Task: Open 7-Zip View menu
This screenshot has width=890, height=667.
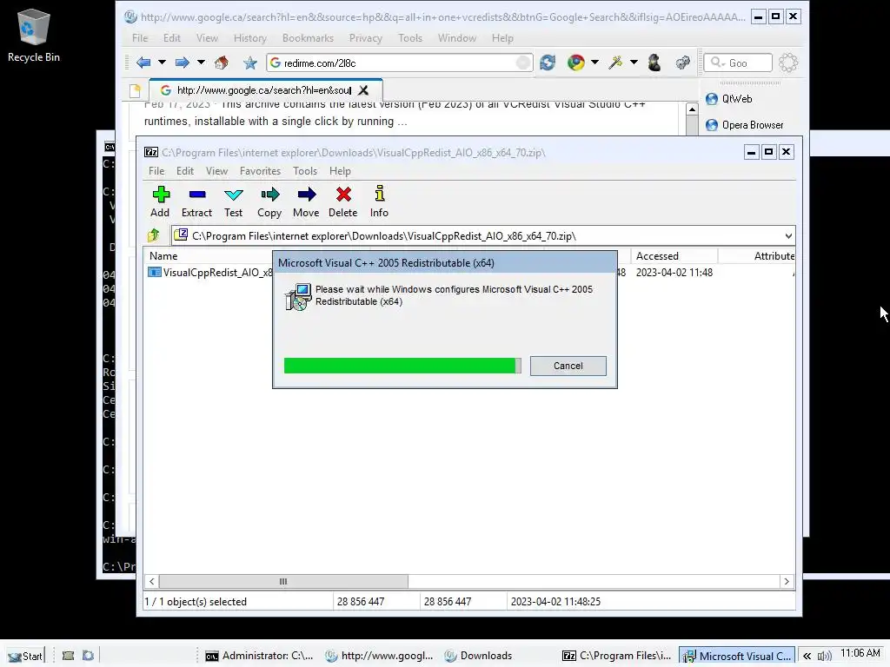Action: (x=216, y=171)
